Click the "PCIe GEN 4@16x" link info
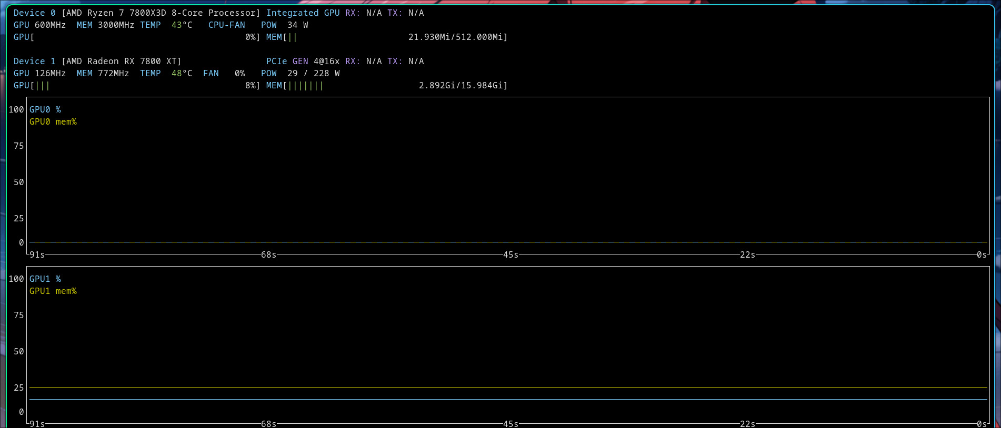This screenshot has height=428, width=1001. [303, 61]
